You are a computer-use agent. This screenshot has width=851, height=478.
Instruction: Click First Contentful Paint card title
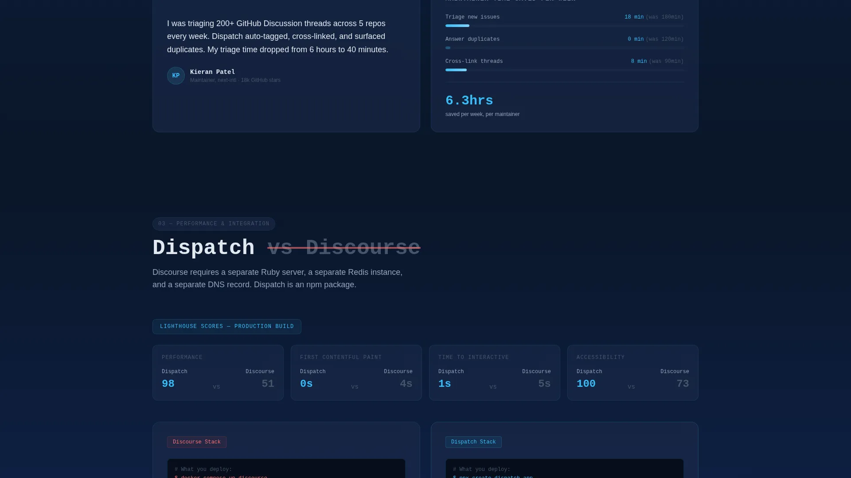[x=341, y=357]
